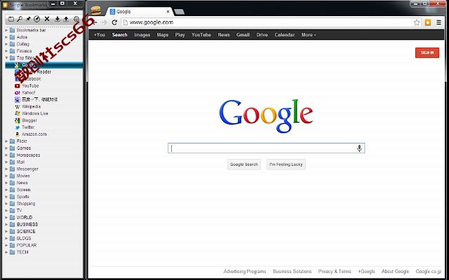Open the magnifier search tool in bookmarks toolbar
The image size is (449, 280).
[x=20, y=19]
